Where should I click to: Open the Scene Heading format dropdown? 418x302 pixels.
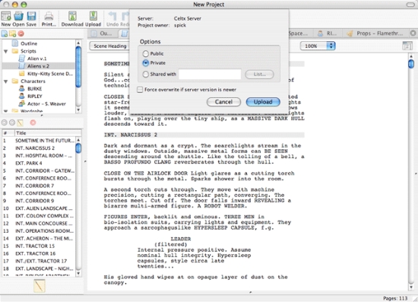109,46
